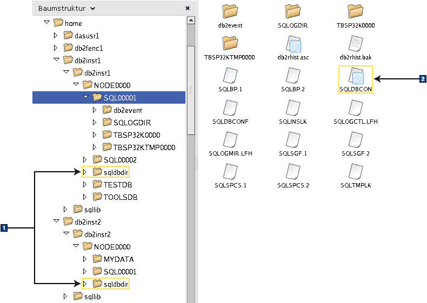Expand the TOOLSDB tree node
Image resolution: width=427 pixels, height=303 pixels.
85,197
